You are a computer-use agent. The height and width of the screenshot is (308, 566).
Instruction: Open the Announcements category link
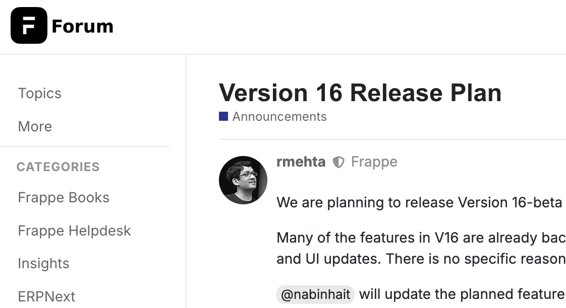(x=279, y=117)
